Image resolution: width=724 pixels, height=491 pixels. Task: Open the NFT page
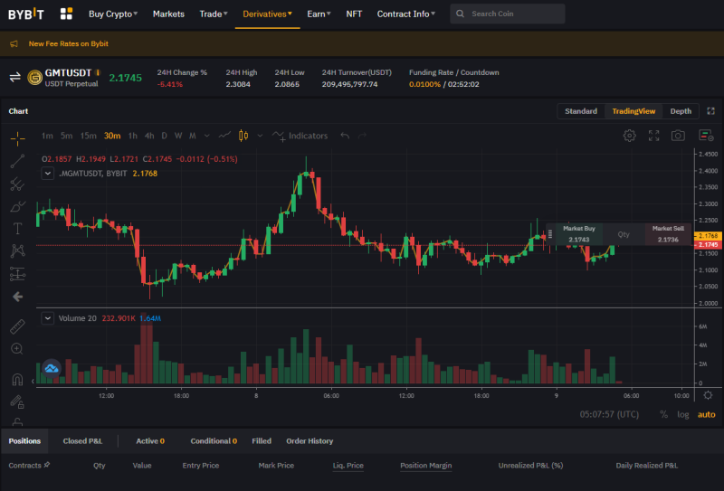pos(354,14)
